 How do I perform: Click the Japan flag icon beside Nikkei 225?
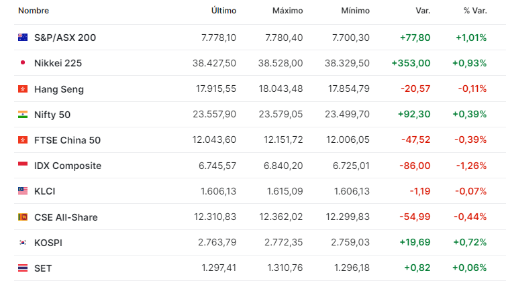click(23, 62)
